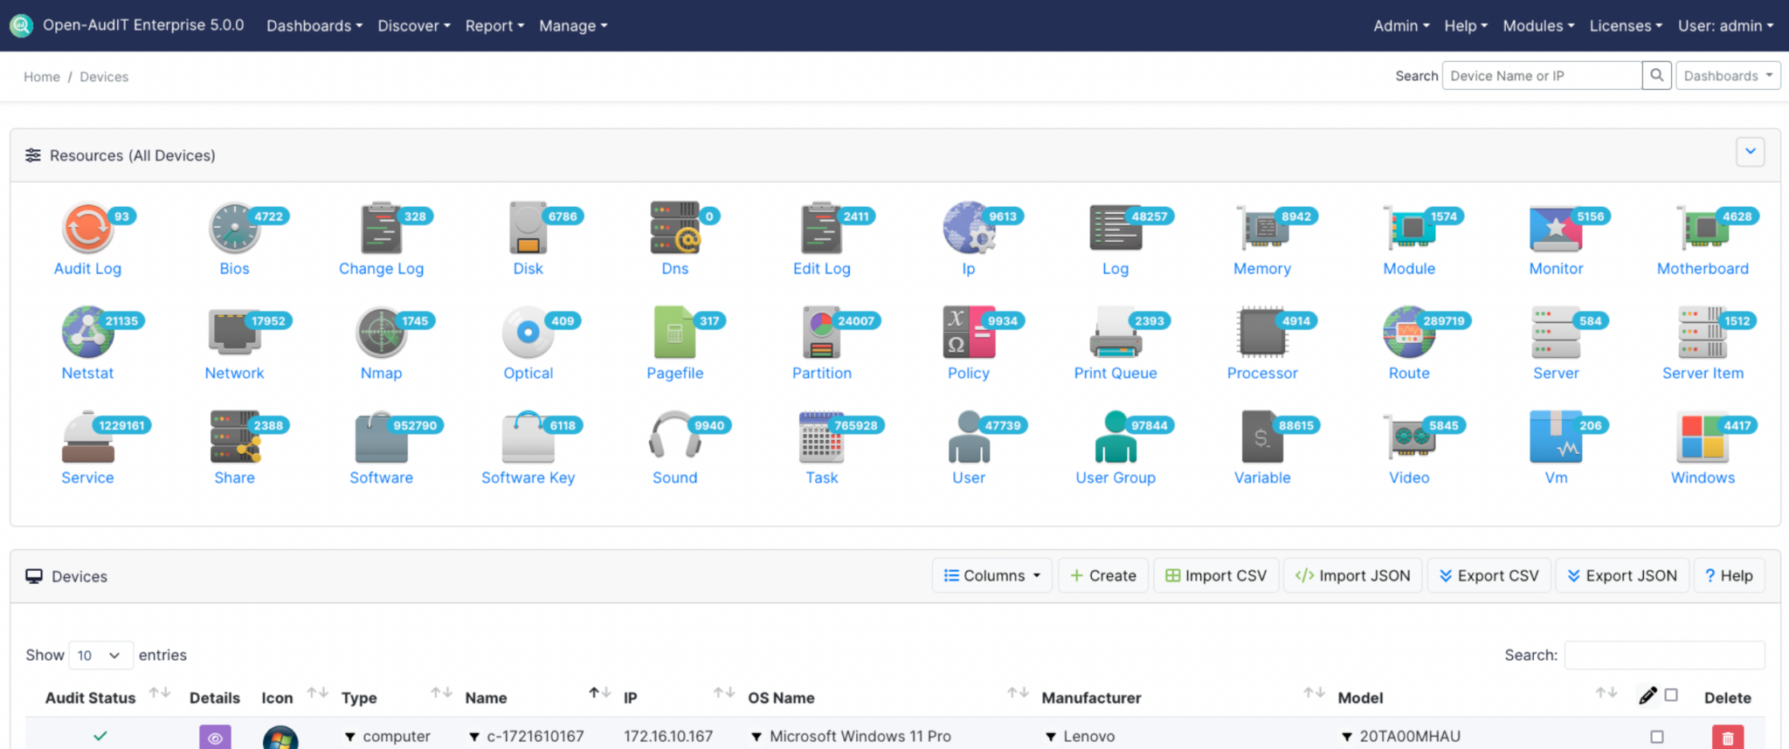Screen dimensions: 1789x749
Task: Open the Discover menu
Action: click(x=413, y=25)
